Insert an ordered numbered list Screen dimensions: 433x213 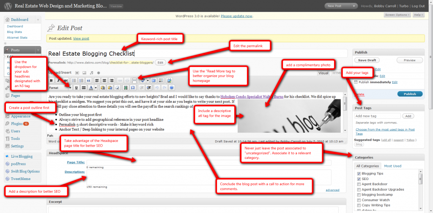[x=82, y=80]
